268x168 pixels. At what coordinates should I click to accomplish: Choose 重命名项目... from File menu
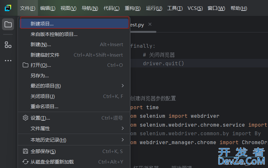coord(44,107)
